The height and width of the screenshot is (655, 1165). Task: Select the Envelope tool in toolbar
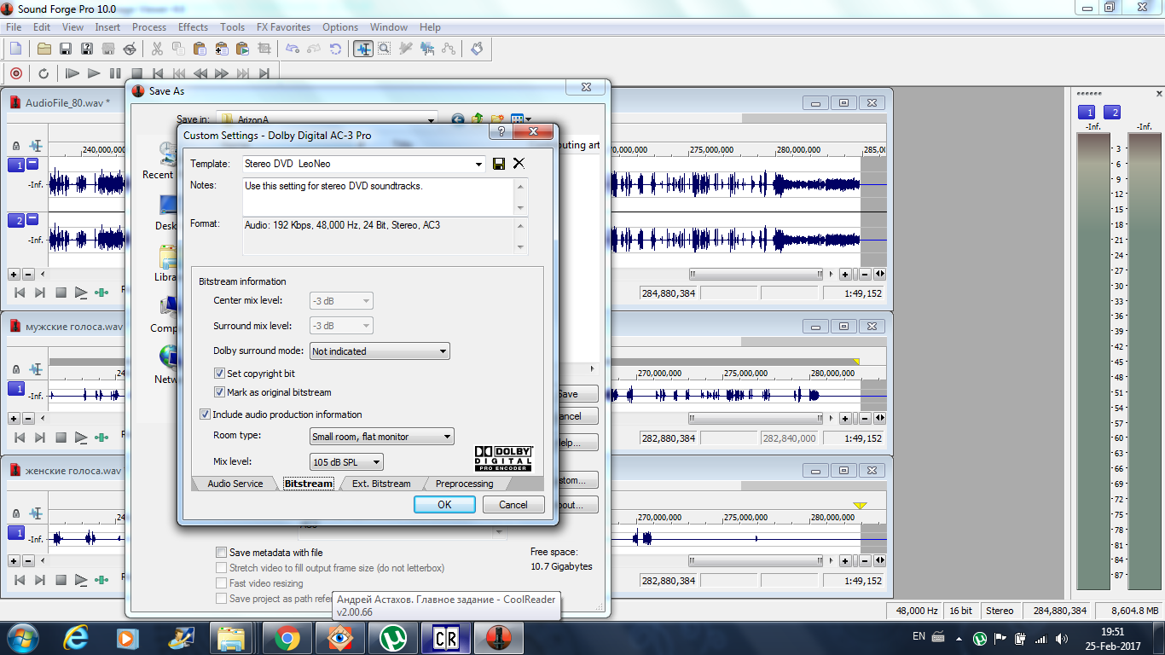point(449,49)
